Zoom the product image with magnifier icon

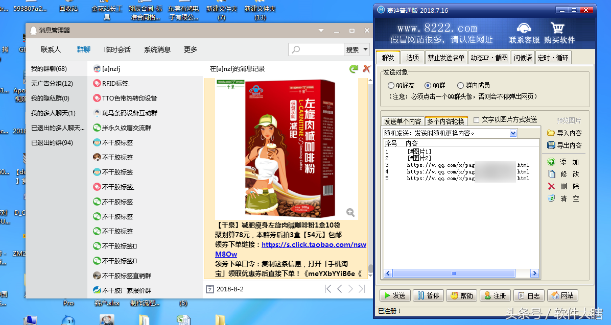point(350,212)
